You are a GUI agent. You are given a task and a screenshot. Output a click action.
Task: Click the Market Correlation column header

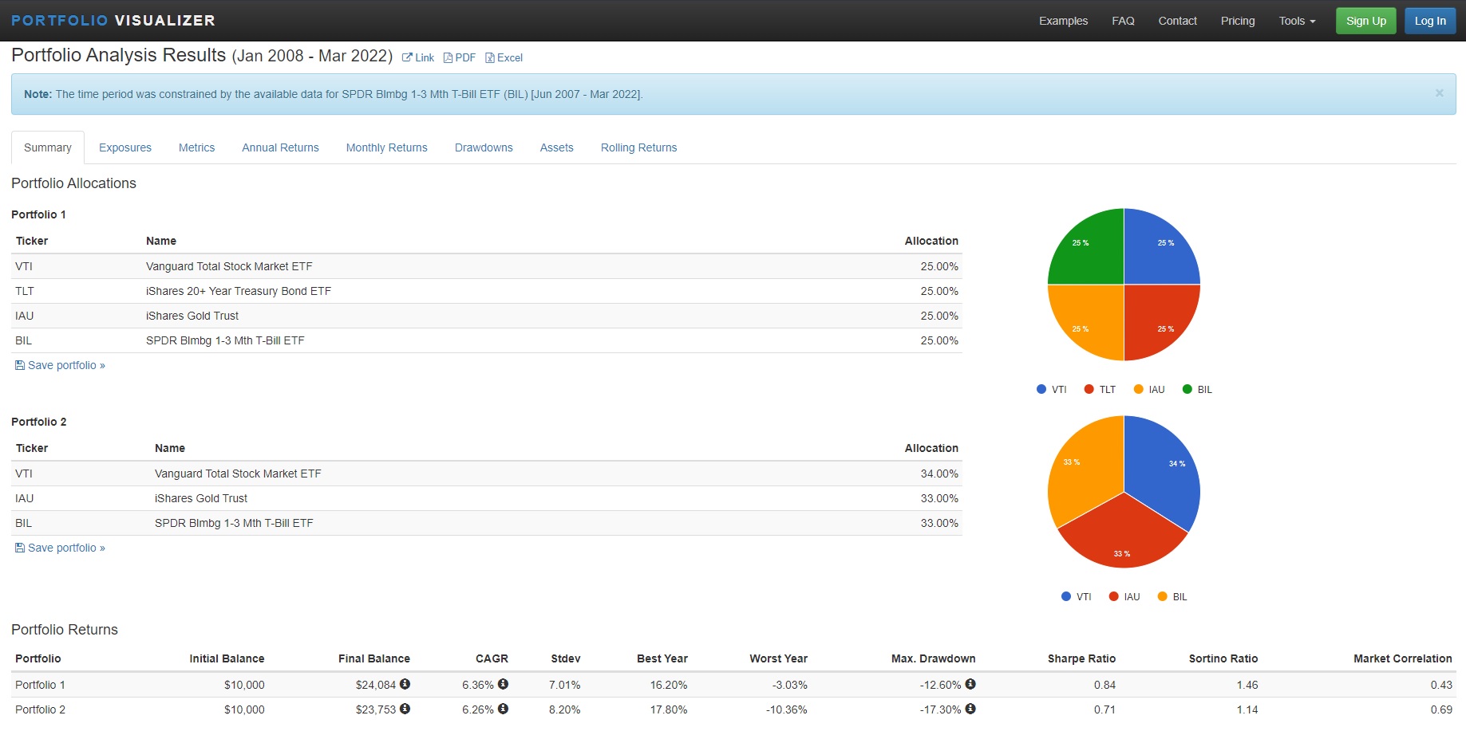coord(1402,658)
